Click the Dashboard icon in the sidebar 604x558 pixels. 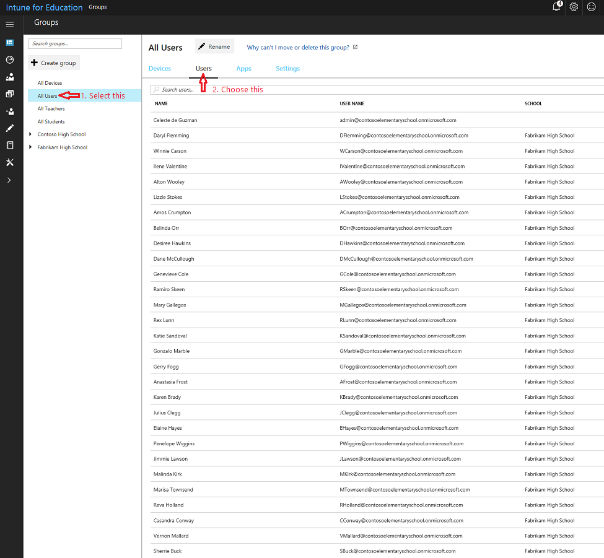[x=9, y=43]
